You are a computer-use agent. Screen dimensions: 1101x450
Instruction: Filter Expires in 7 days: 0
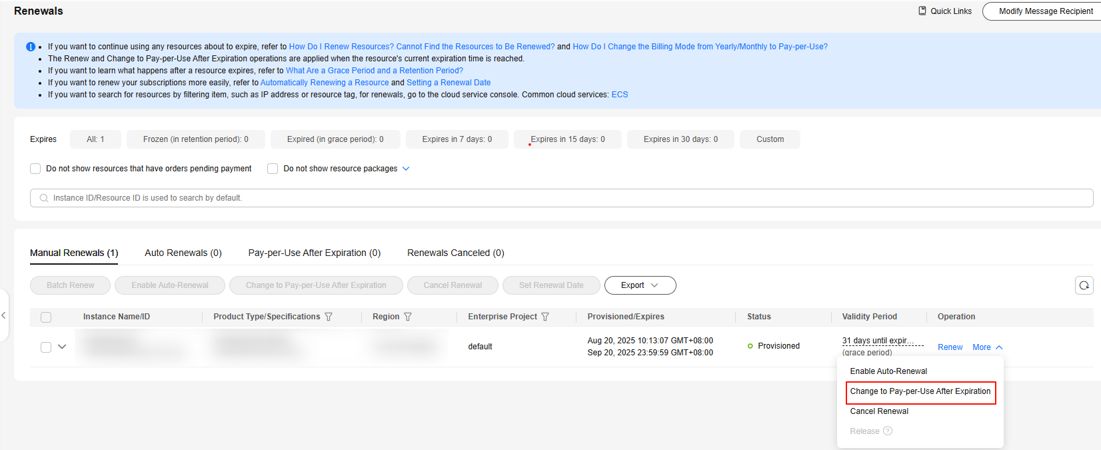(457, 139)
